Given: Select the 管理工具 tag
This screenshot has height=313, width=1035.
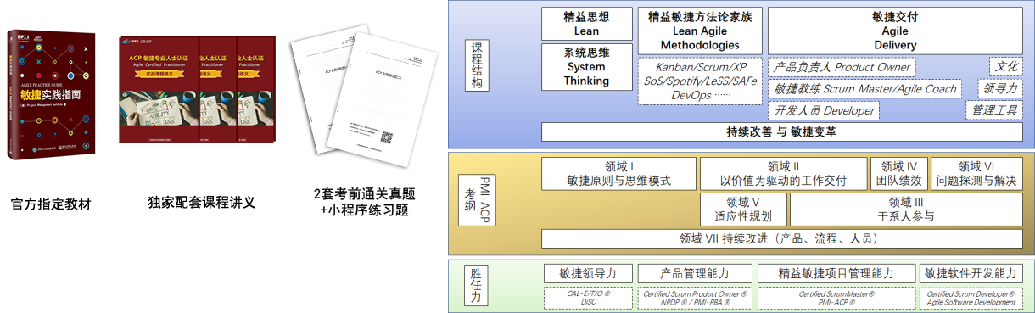Looking at the screenshot, I should pos(994,110).
